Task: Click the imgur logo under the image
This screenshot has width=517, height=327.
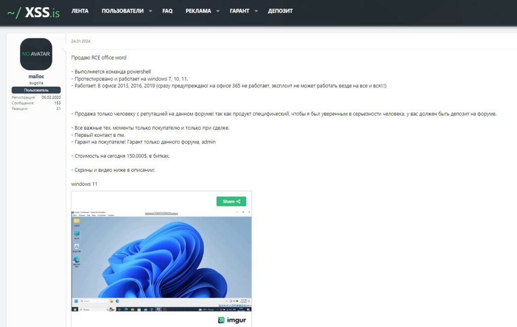Action: 232,320
